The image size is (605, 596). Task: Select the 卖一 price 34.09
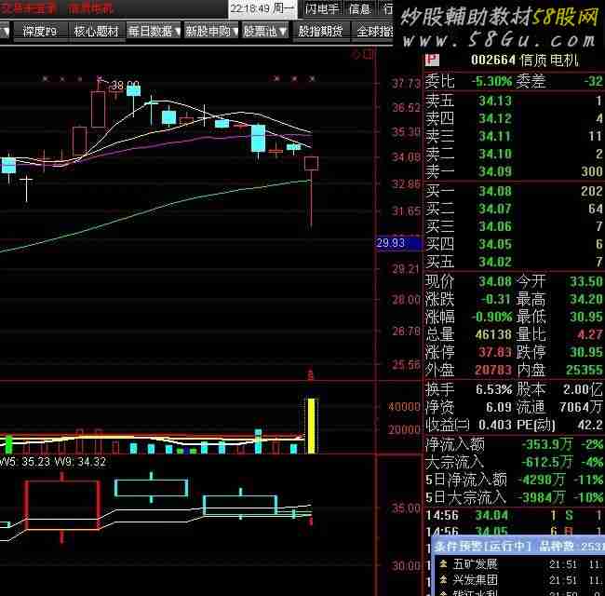pyautogui.click(x=495, y=171)
